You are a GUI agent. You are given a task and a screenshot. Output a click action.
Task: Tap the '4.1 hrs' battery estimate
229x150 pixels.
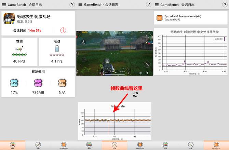tap(57, 61)
